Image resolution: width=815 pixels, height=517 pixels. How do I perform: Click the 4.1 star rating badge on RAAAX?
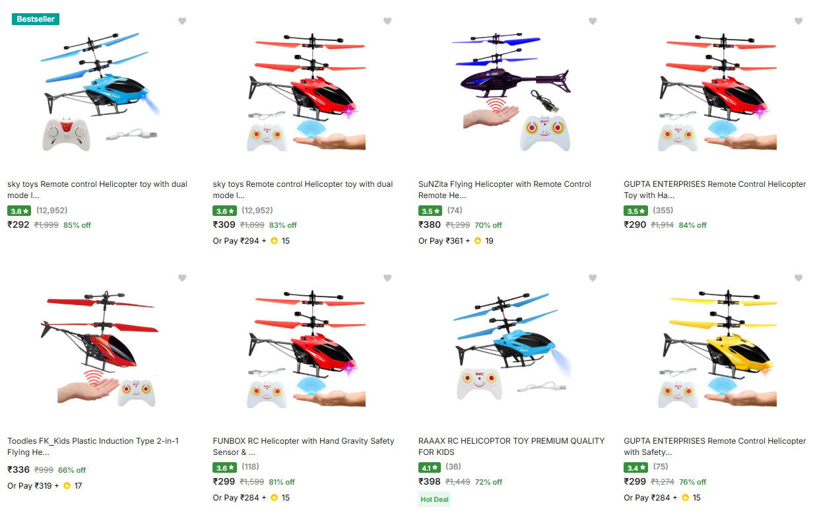coord(430,467)
